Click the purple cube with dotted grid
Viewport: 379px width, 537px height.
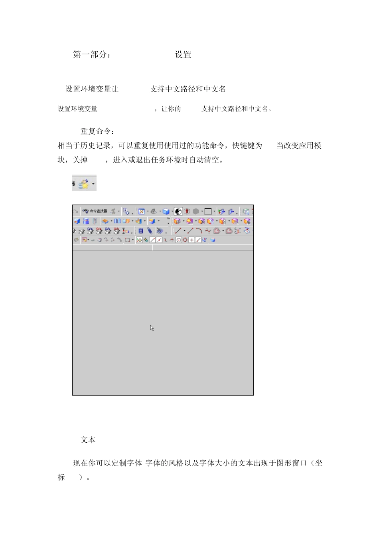click(177, 221)
